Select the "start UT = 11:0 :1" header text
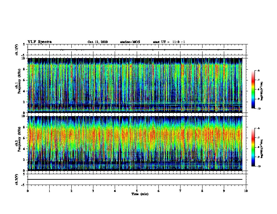277x214 pixels. pos(169,42)
